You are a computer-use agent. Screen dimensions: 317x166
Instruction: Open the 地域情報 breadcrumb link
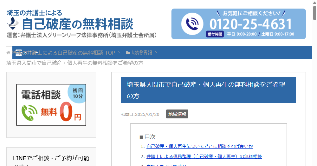142,53
